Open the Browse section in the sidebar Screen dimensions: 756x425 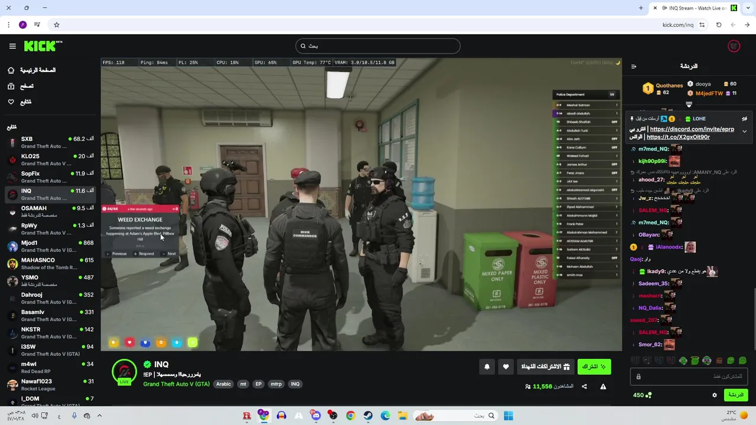[21, 86]
